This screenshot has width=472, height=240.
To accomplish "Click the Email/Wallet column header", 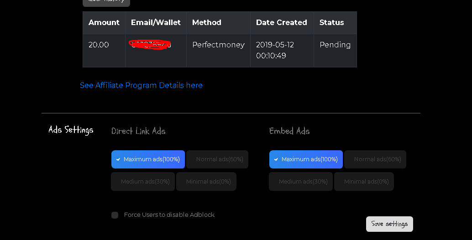I will tap(156, 22).
